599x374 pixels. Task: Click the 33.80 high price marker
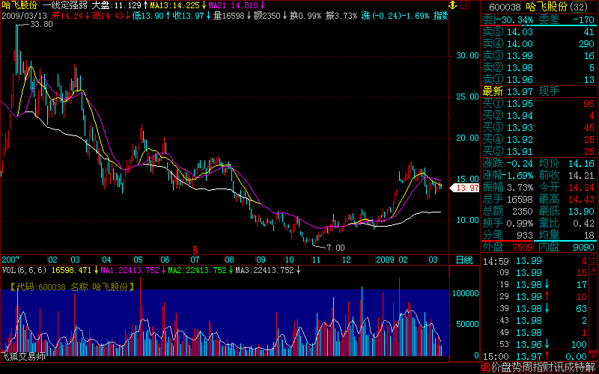click(41, 24)
